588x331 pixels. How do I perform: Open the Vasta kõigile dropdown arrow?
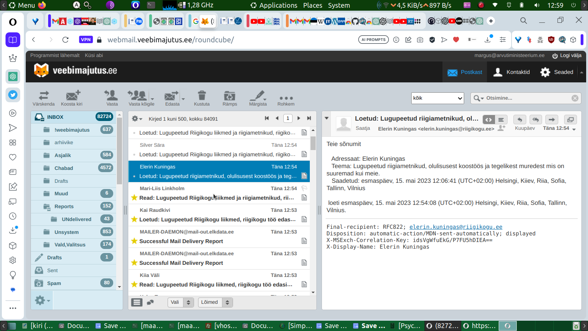[153, 99]
